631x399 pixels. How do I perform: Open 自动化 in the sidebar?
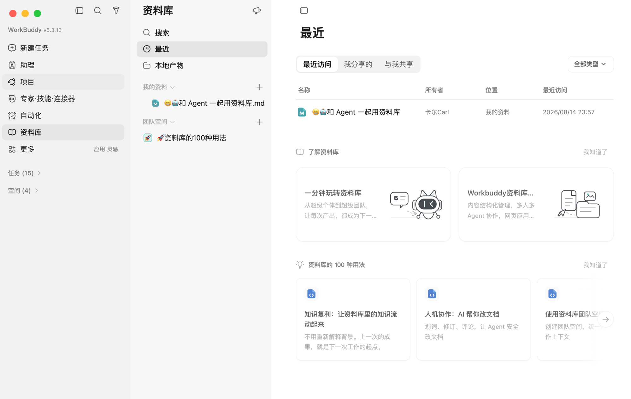[63, 116]
